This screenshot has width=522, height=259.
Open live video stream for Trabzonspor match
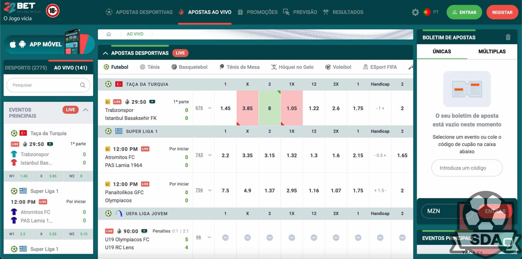pyautogui.click(x=152, y=102)
